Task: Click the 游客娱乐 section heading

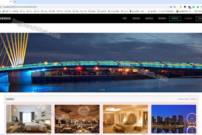Action: point(10,99)
